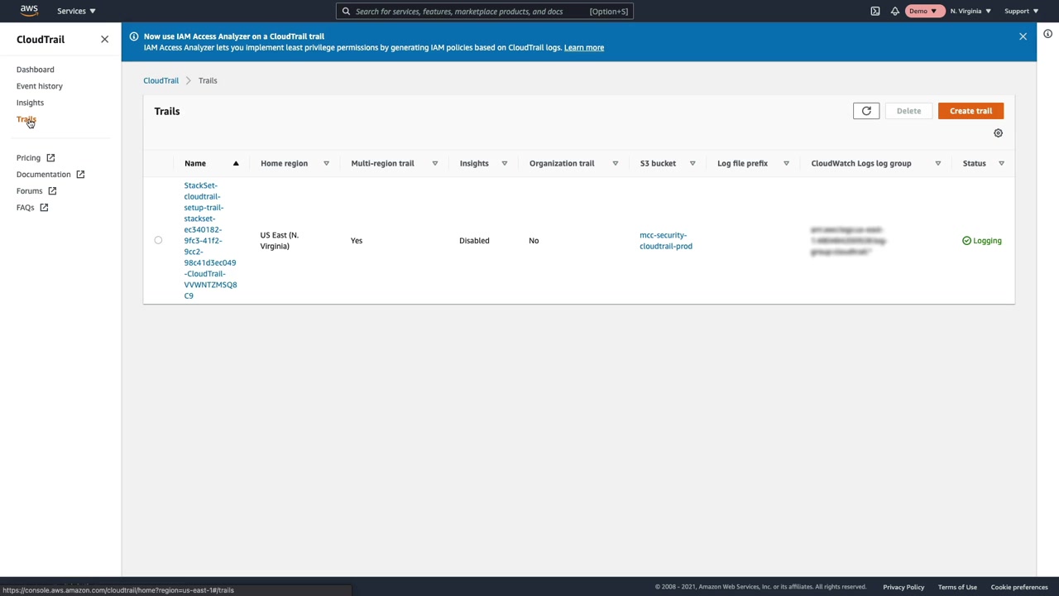Viewport: 1059px width, 596px height.
Task: Open the AWS logo home link
Action: coord(29,11)
